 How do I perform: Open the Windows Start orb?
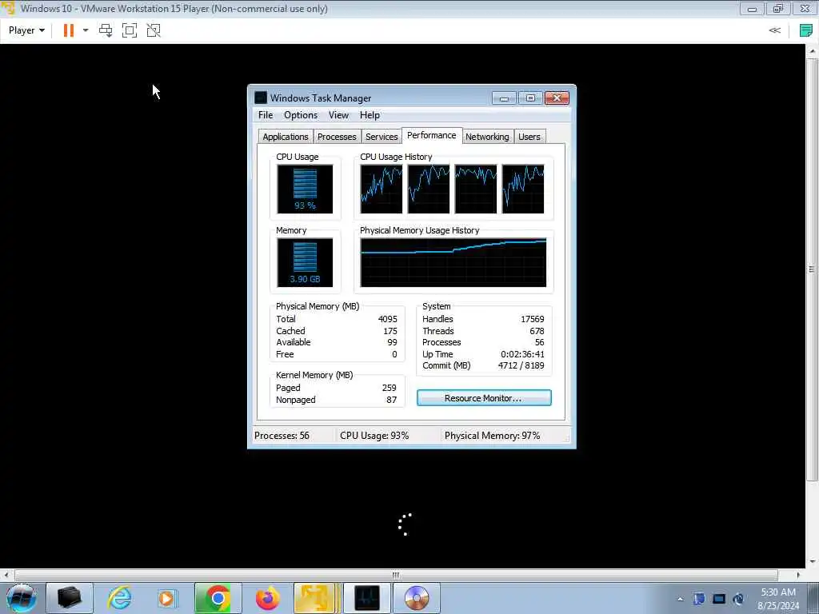coord(21,598)
